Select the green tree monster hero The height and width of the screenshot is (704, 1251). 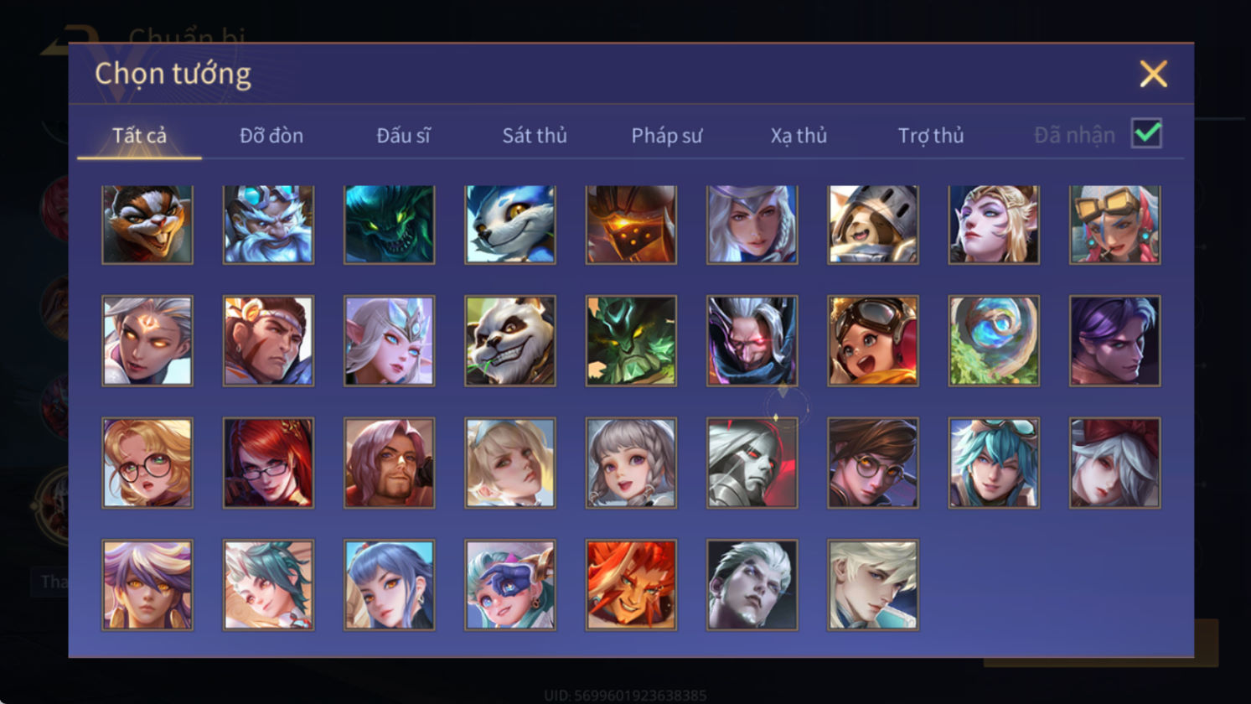(x=631, y=341)
